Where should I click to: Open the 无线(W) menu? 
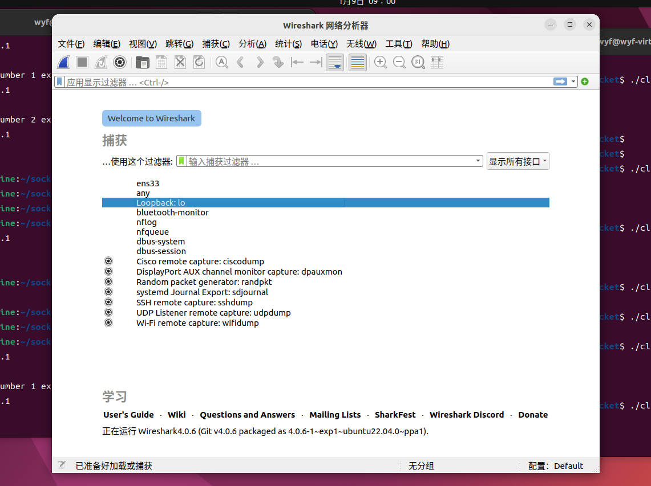coord(361,44)
